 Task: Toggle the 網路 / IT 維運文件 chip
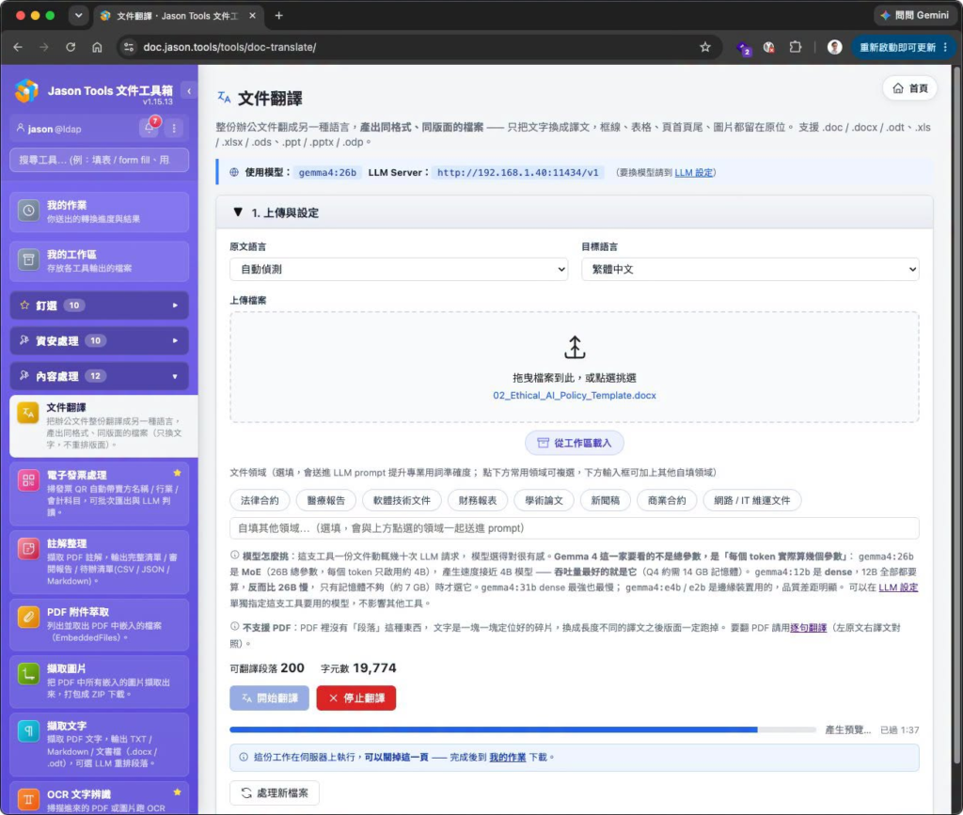click(751, 500)
